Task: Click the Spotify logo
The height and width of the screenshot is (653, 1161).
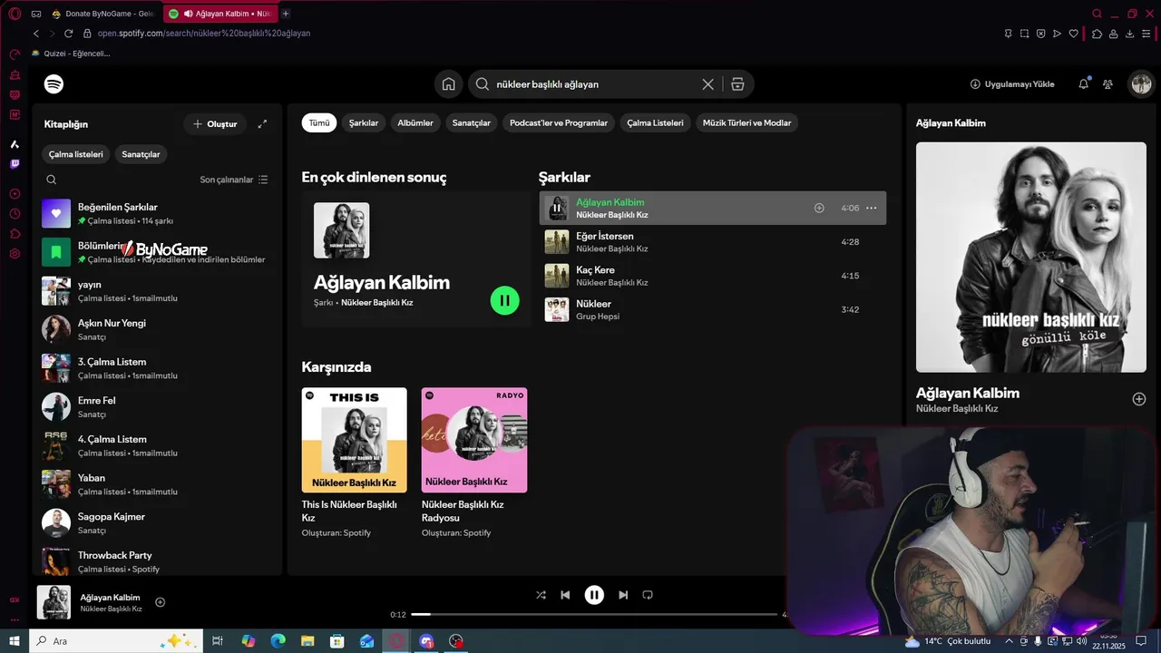Action: click(x=54, y=84)
